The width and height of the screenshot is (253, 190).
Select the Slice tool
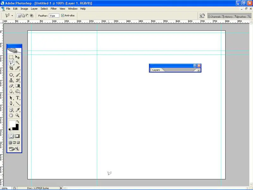(x=17, y=68)
